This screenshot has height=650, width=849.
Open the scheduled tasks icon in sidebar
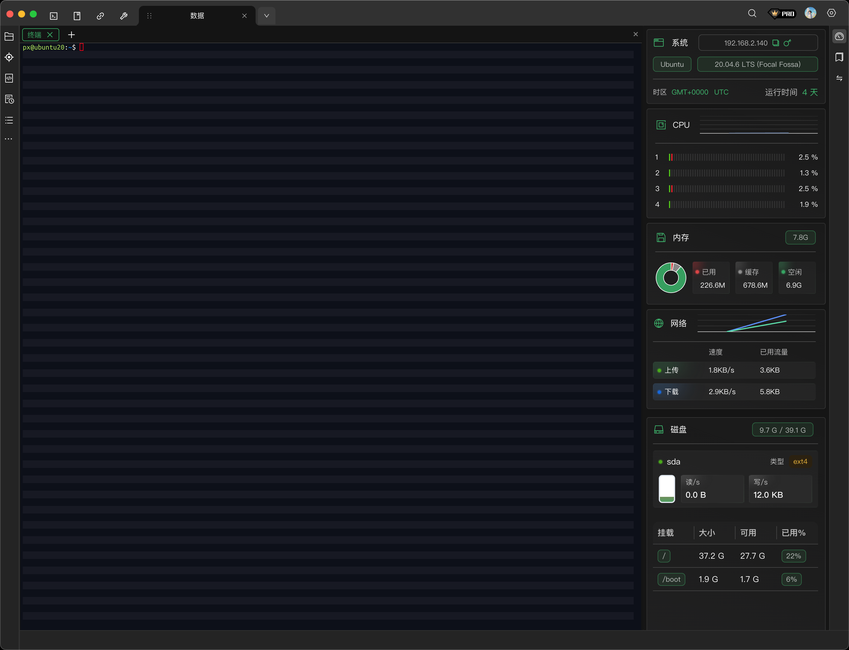click(x=9, y=99)
